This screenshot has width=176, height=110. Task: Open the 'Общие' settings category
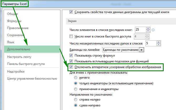pyautogui.click(x=12, y=14)
